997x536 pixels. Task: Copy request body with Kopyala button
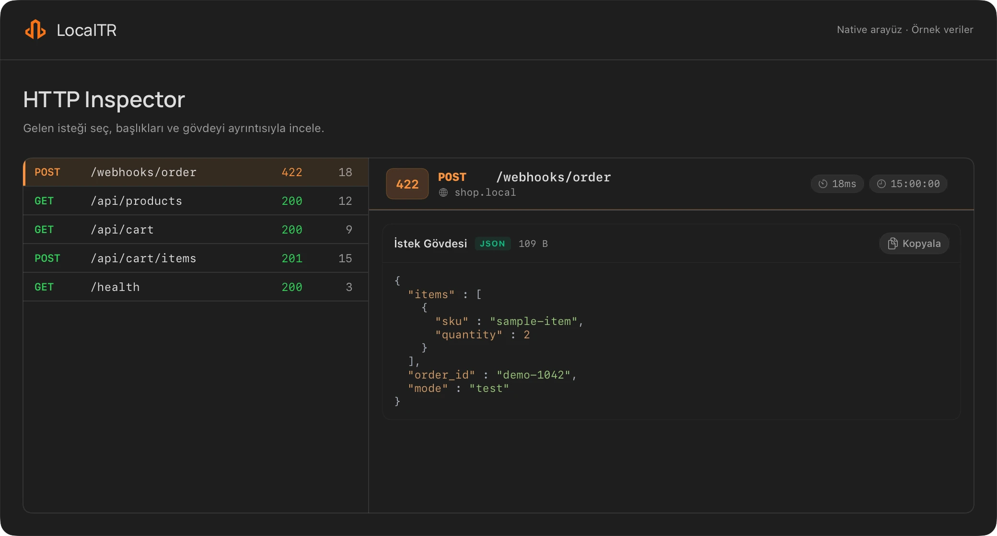[914, 244]
